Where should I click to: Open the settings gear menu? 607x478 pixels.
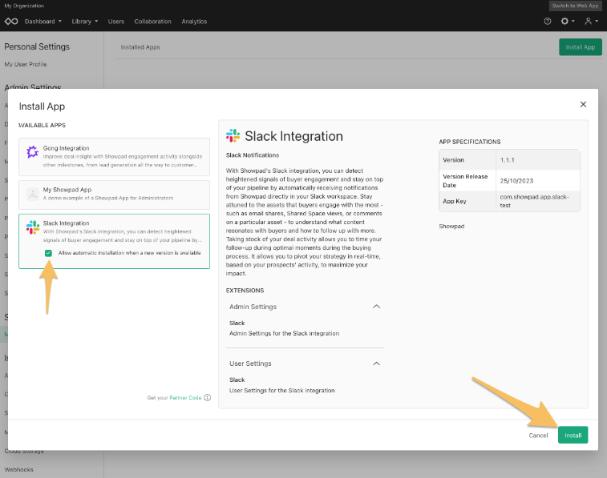point(568,22)
